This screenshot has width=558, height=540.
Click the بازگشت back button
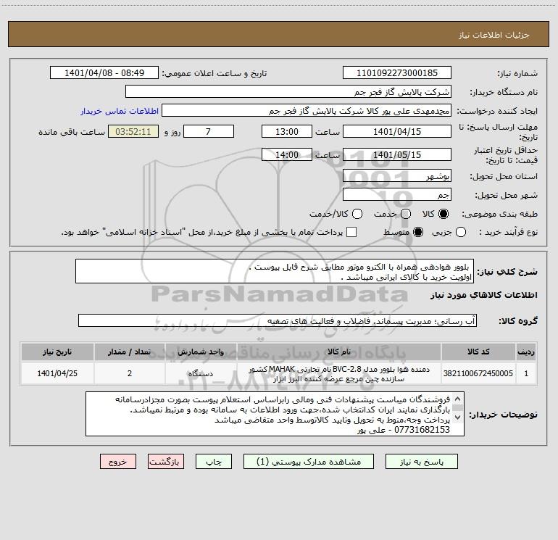[x=166, y=462]
